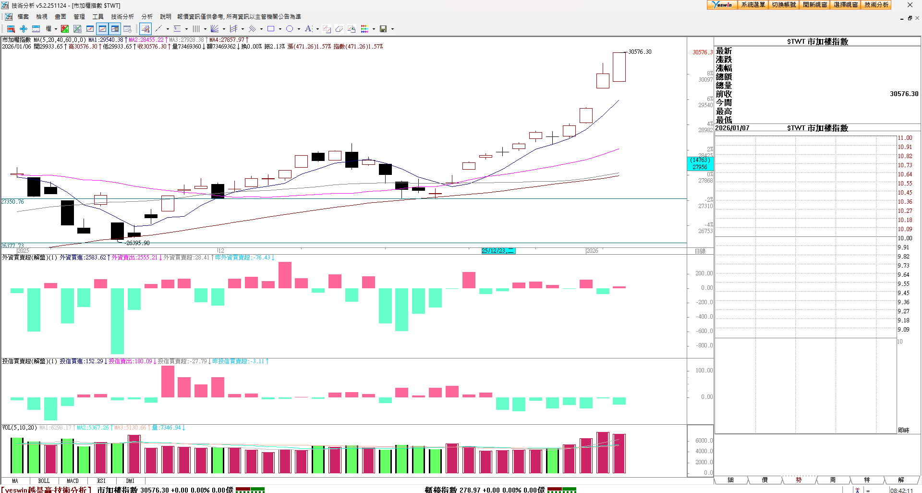Click the blue crosshair move icon
922x493 pixels.
(x=23, y=29)
